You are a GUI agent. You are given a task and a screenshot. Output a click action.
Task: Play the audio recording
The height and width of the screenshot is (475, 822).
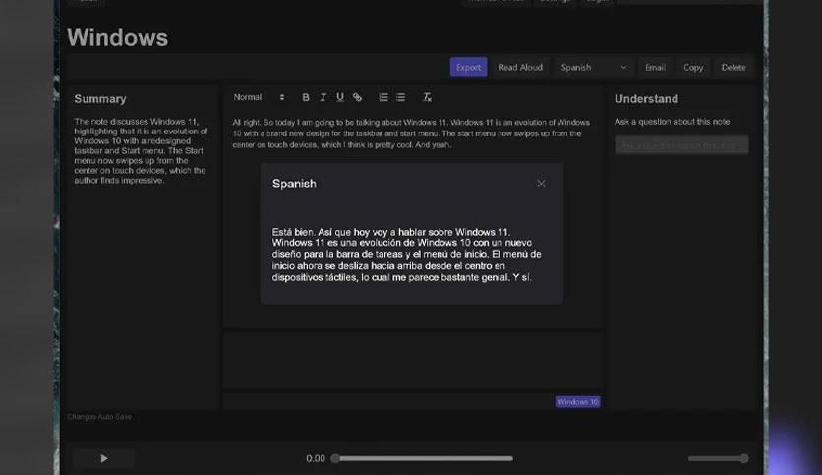(x=104, y=458)
